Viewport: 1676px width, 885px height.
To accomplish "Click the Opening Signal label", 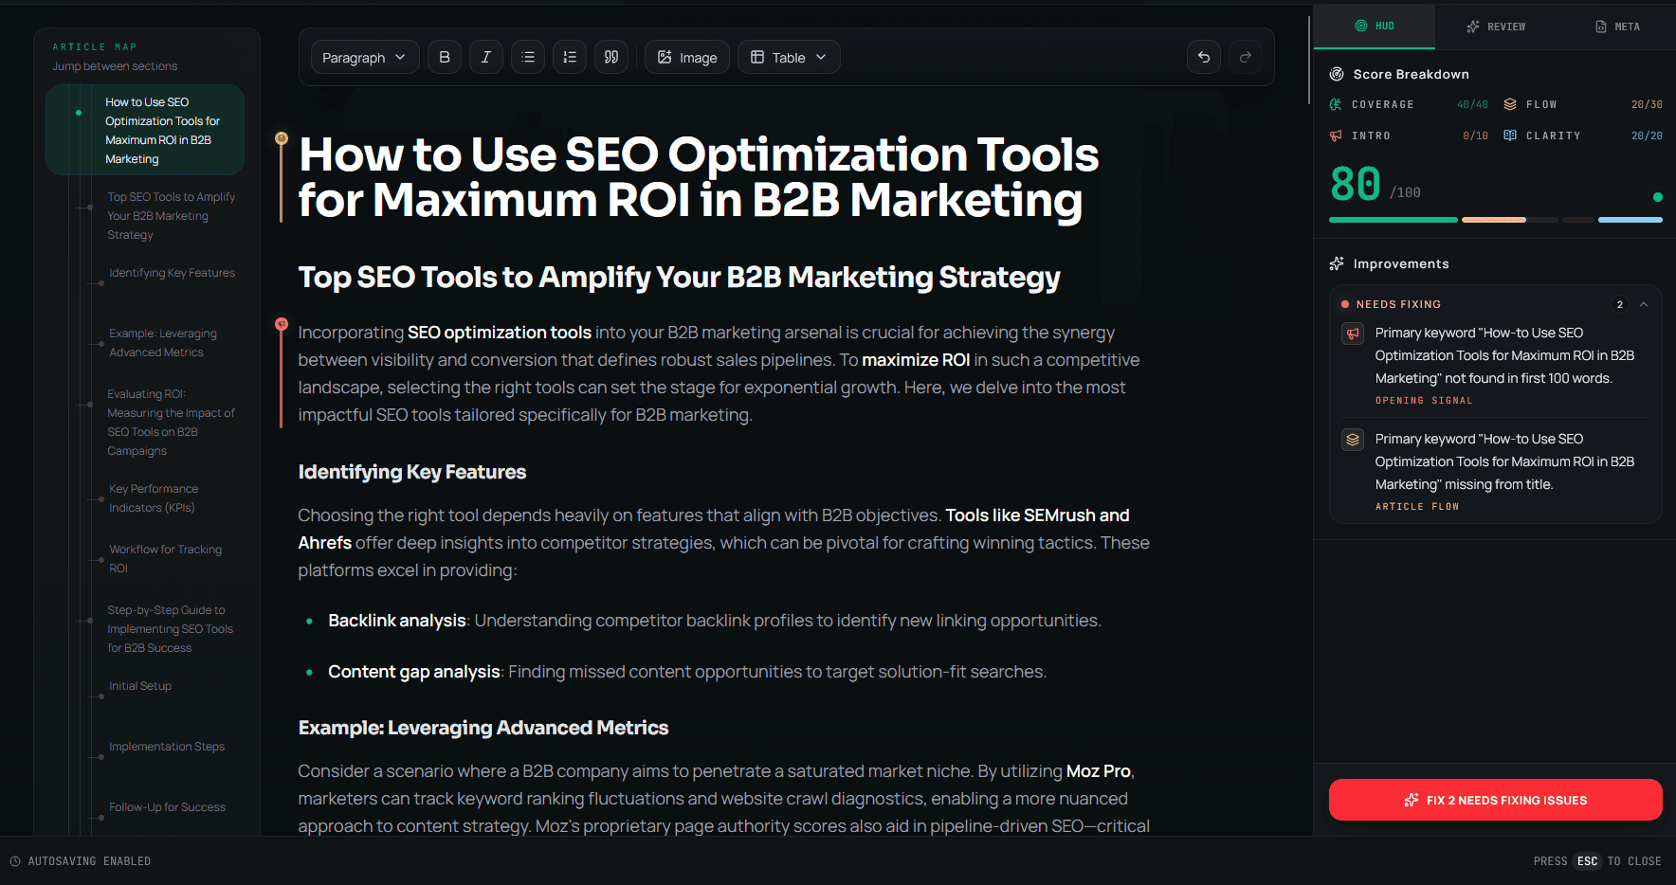I will point(1424,401).
